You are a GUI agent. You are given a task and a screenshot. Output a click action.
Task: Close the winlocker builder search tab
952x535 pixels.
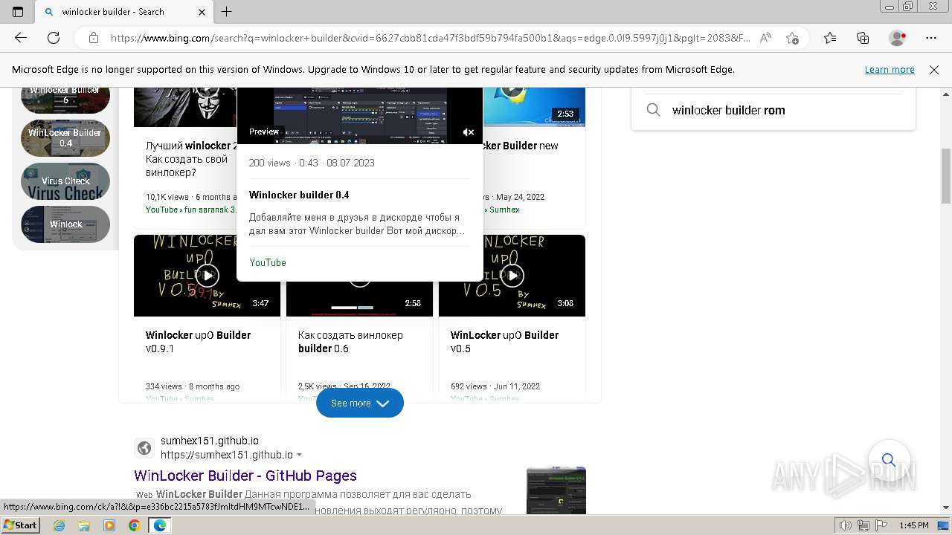coord(202,12)
